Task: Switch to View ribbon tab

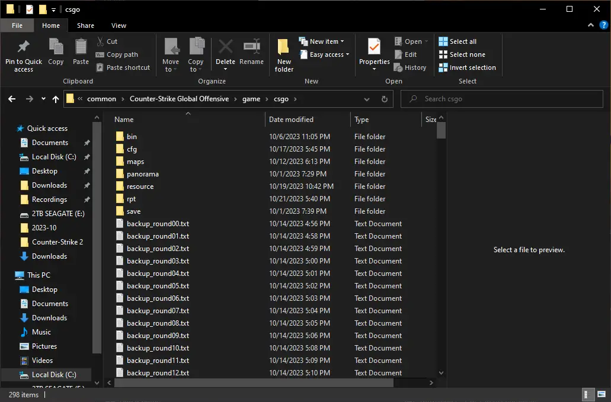Action: [119, 25]
